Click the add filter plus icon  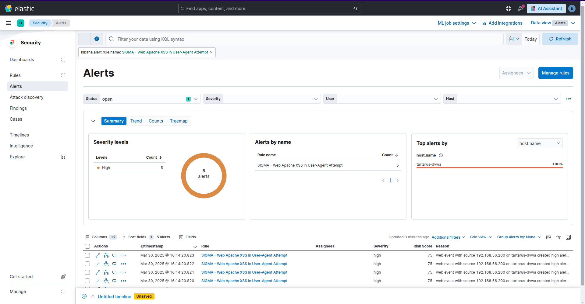[x=97, y=39]
